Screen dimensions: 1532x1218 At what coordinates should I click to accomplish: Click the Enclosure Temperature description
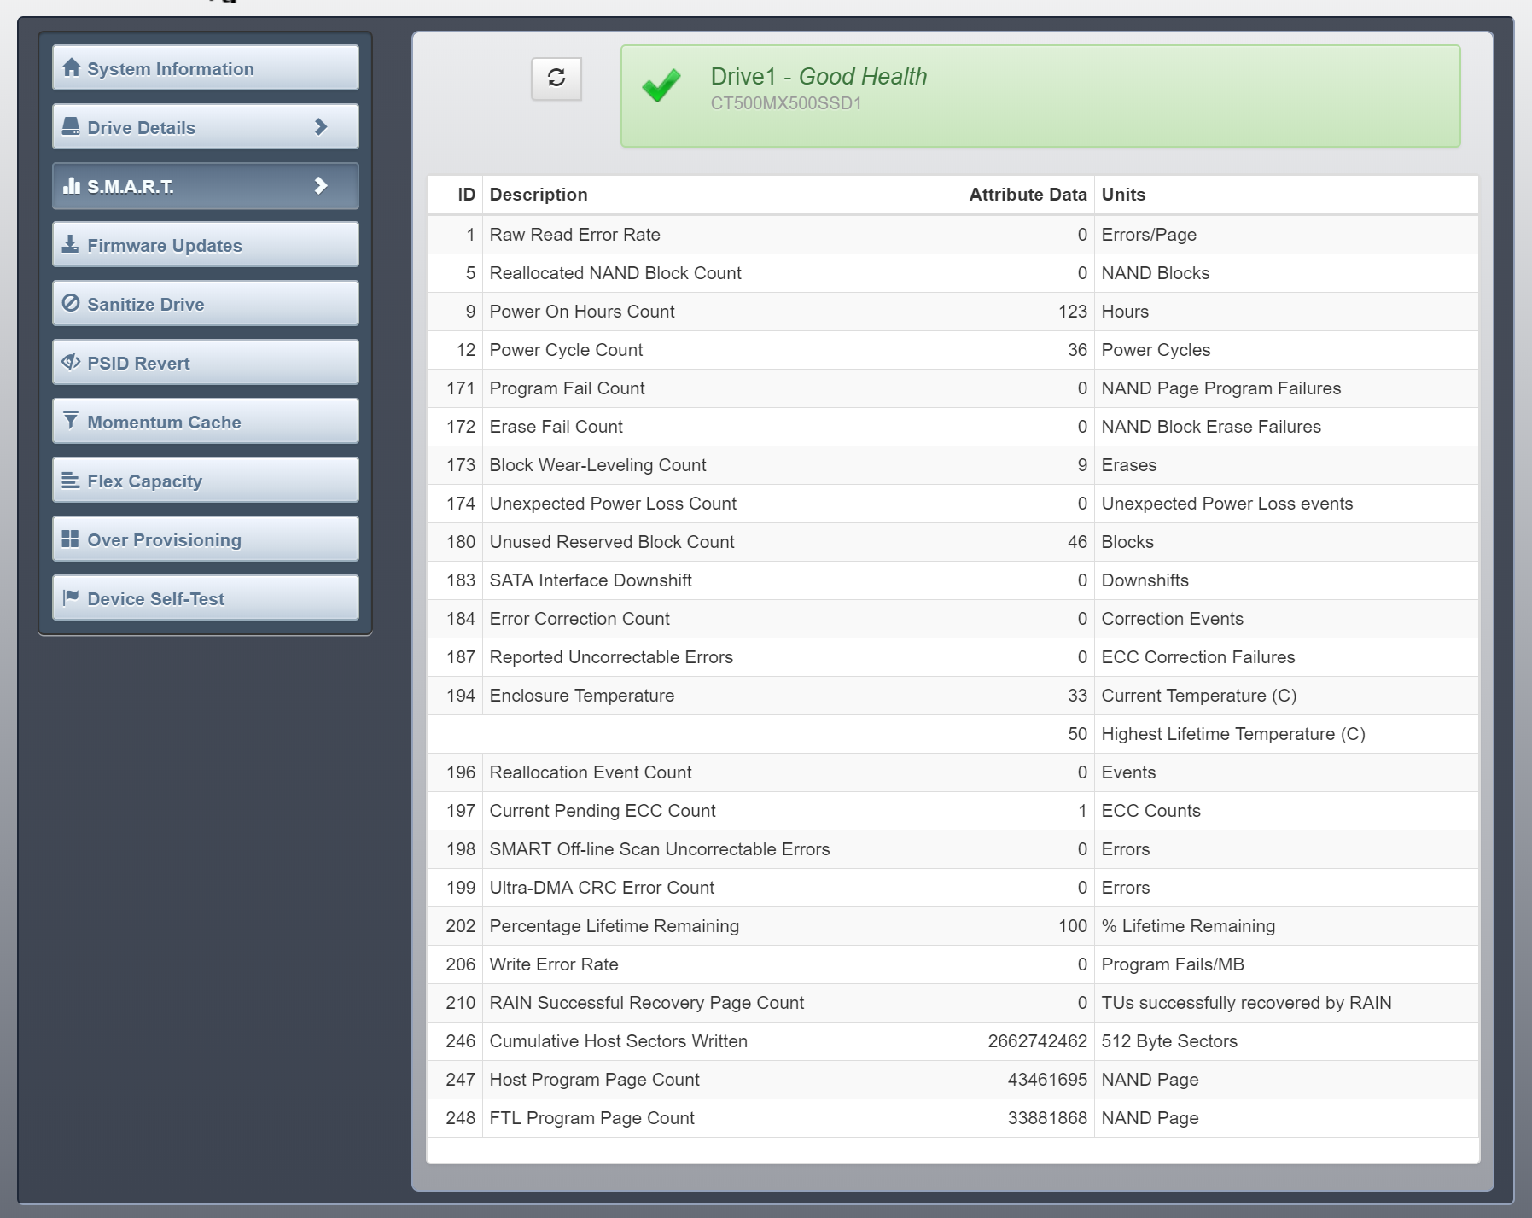point(582,696)
